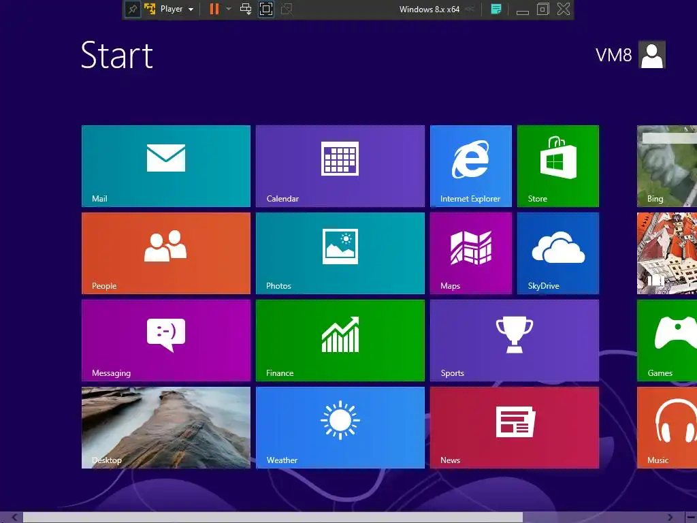Open the News tile

515,428
